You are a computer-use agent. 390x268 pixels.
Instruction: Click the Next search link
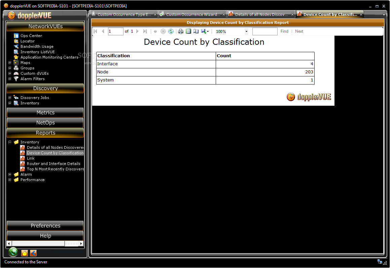299,31
